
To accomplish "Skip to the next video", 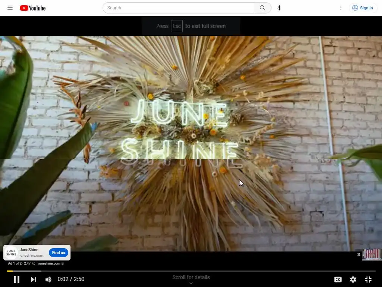I will pyautogui.click(x=33, y=279).
